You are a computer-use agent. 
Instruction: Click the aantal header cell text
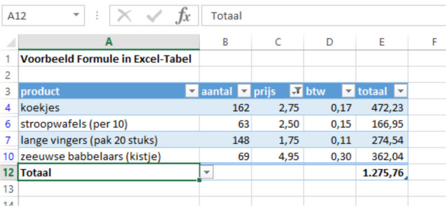[x=217, y=91]
